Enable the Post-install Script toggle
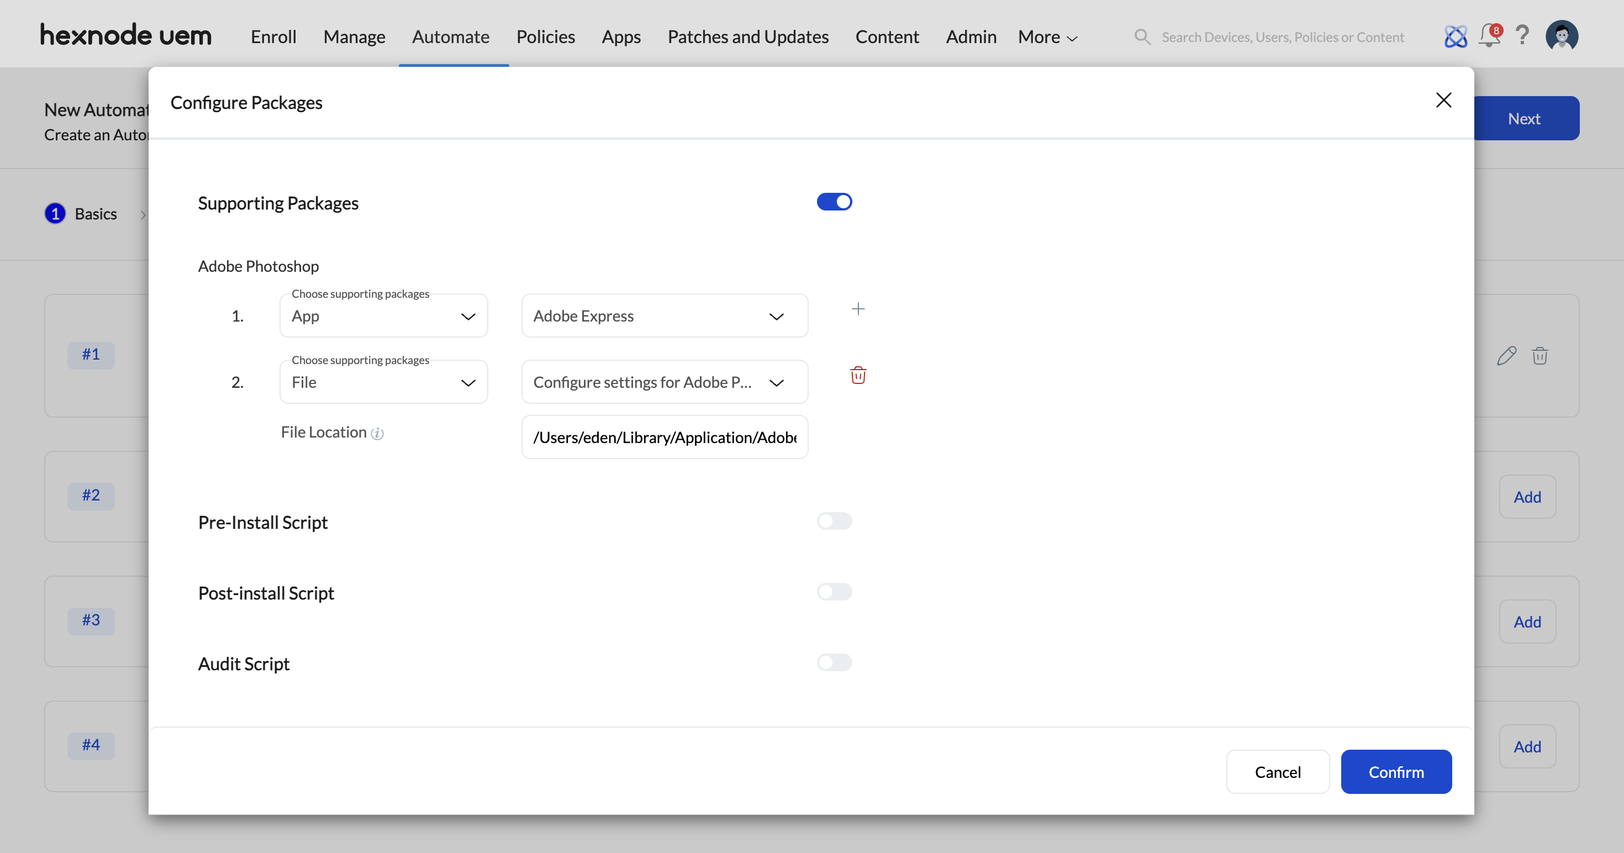The width and height of the screenshot is (1624, 853). click(x=834, y=591)
